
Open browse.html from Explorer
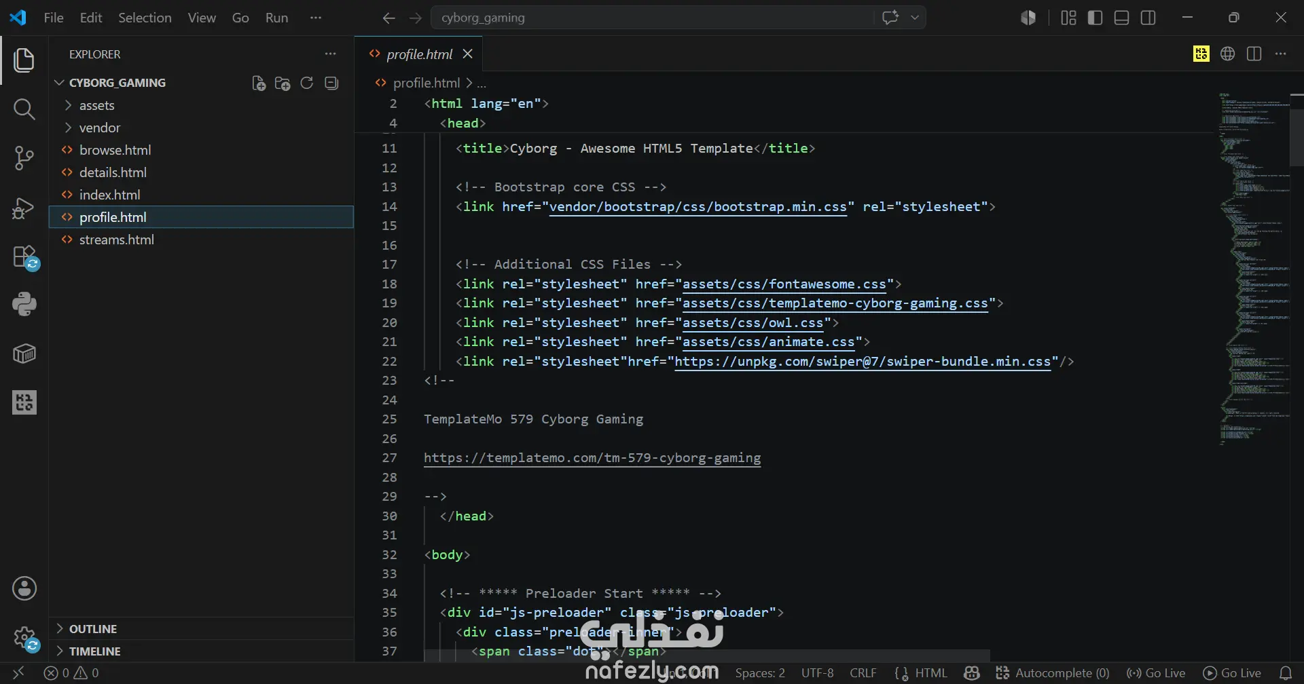pos(201,150)
